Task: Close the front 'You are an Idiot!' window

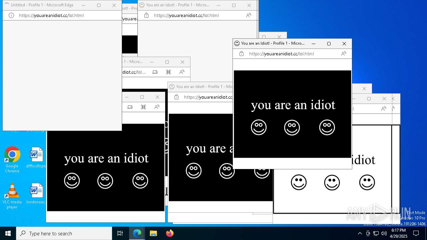Action: 344,43
